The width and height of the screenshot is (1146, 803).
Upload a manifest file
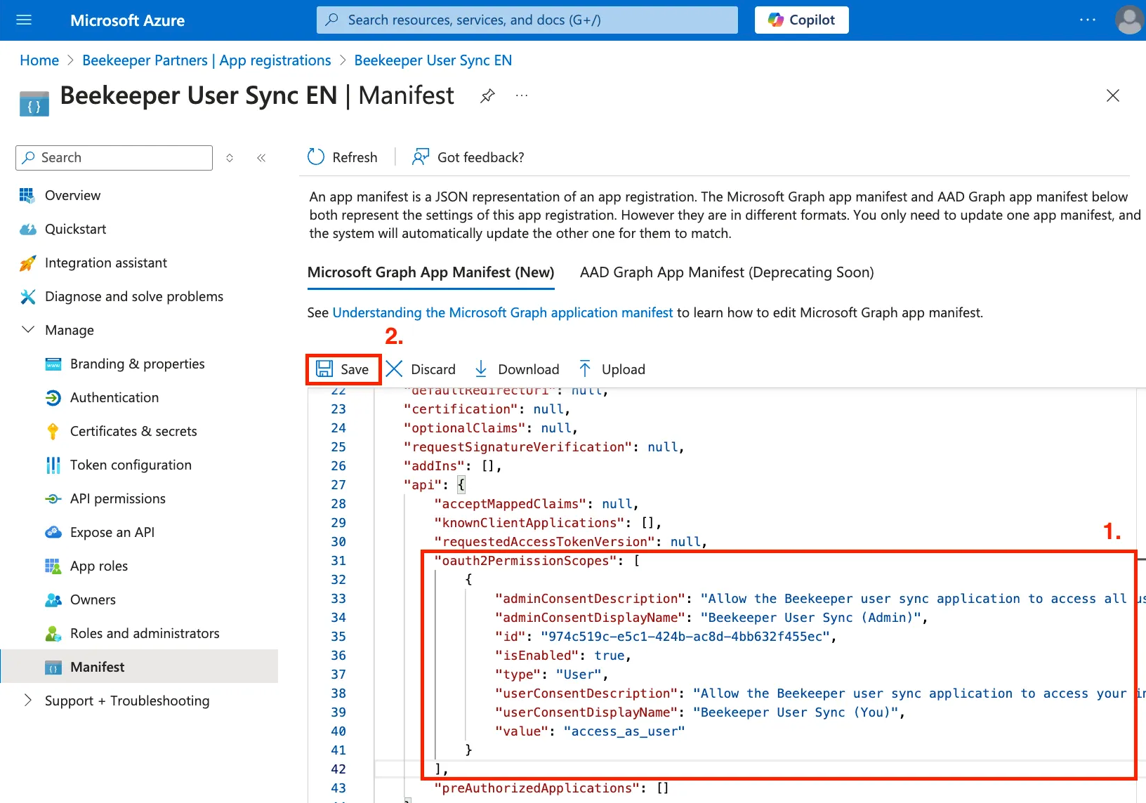[x=612, y=369]
